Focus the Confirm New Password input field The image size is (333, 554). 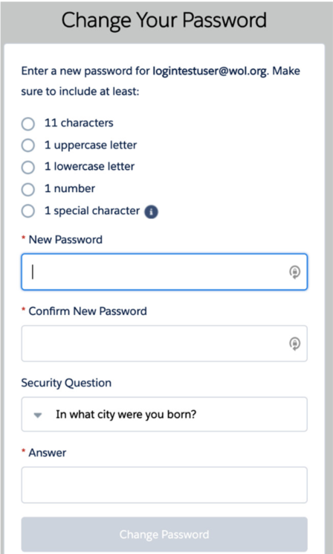164,343
